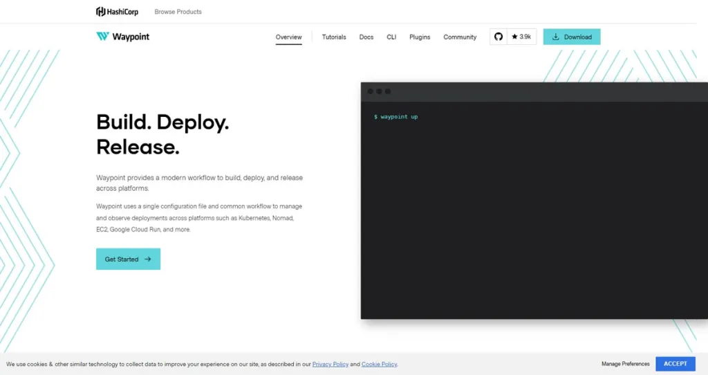The height and width of the screenshot is (375, 708).
Task: Click the Get Started button
Action: point(128,259)
